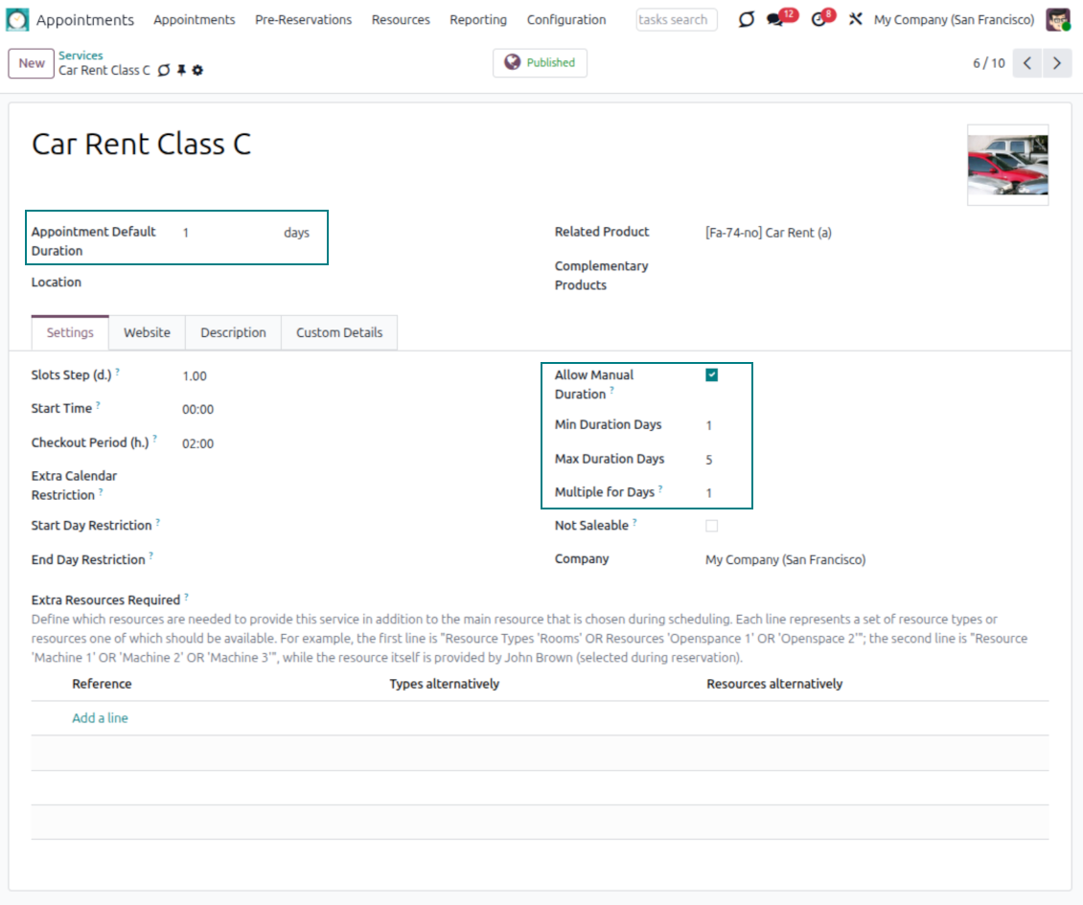
Task: Open the activities clock icon with badge 8
Action: tap(818, 20)
